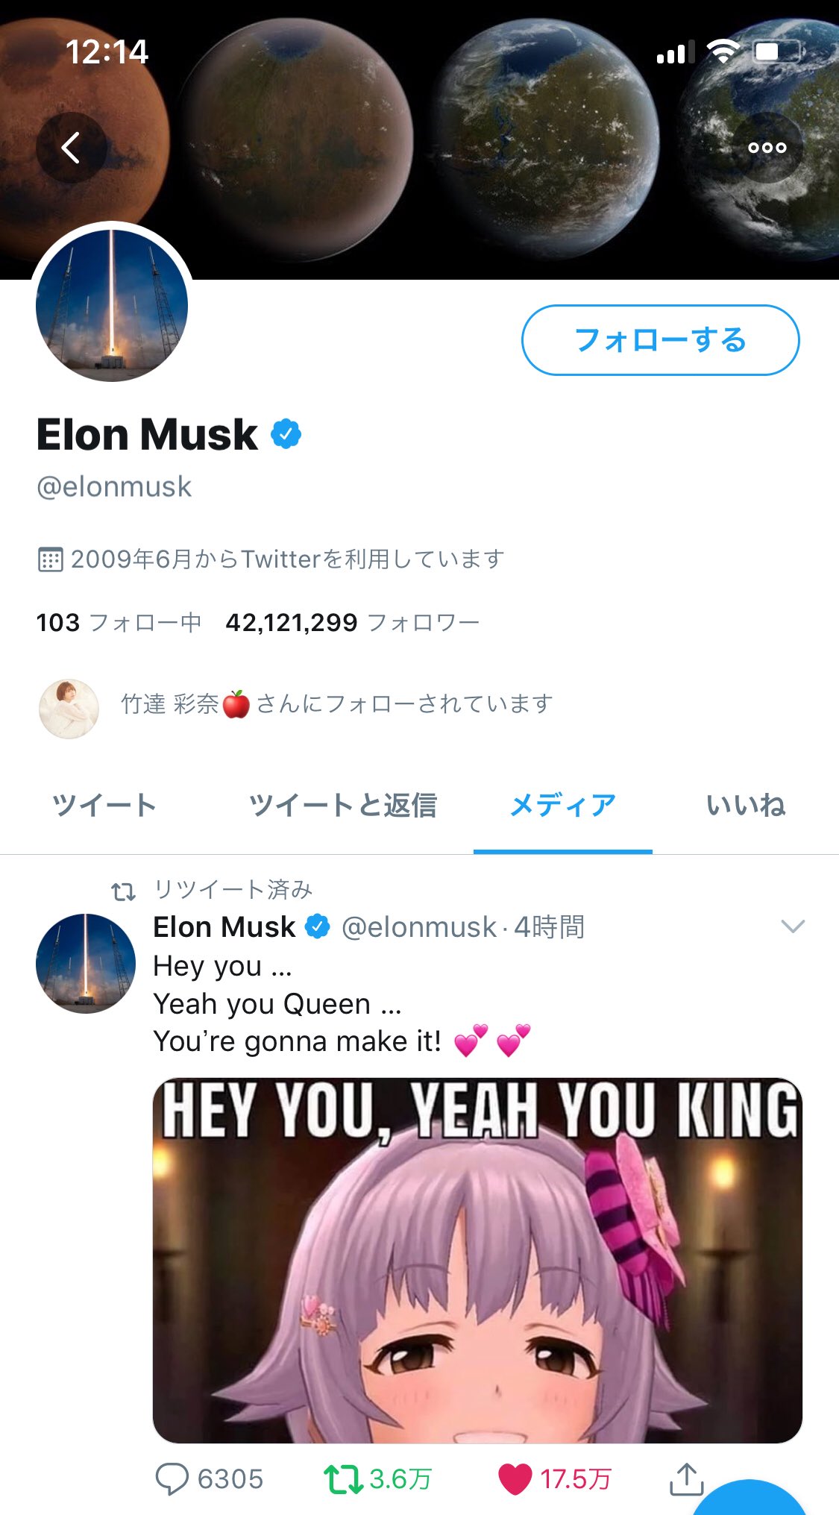Screen dimensions: 839x1515
Task: Open the three-dot more options menu
Action: [767, 148]
